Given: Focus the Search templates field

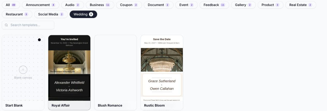Looking at the screenshot, I should click(28, 25).
